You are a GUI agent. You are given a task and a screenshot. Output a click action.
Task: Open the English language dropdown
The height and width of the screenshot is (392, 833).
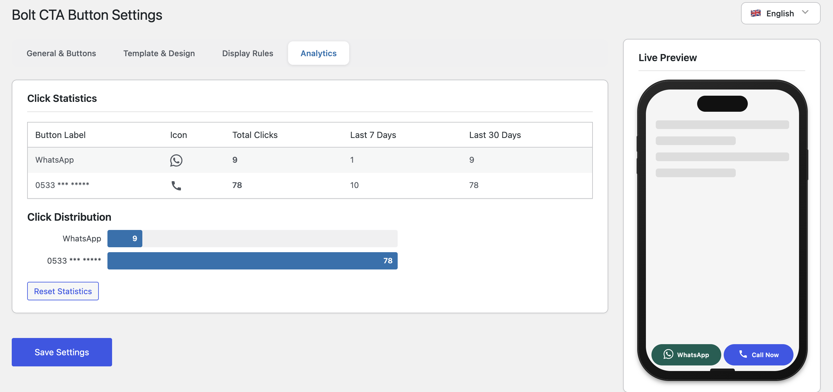(x=780, y=13)
